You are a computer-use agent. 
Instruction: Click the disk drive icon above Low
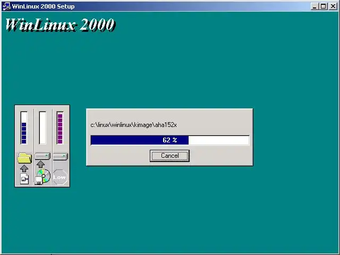pyautogui.click(x=61, y=156)
